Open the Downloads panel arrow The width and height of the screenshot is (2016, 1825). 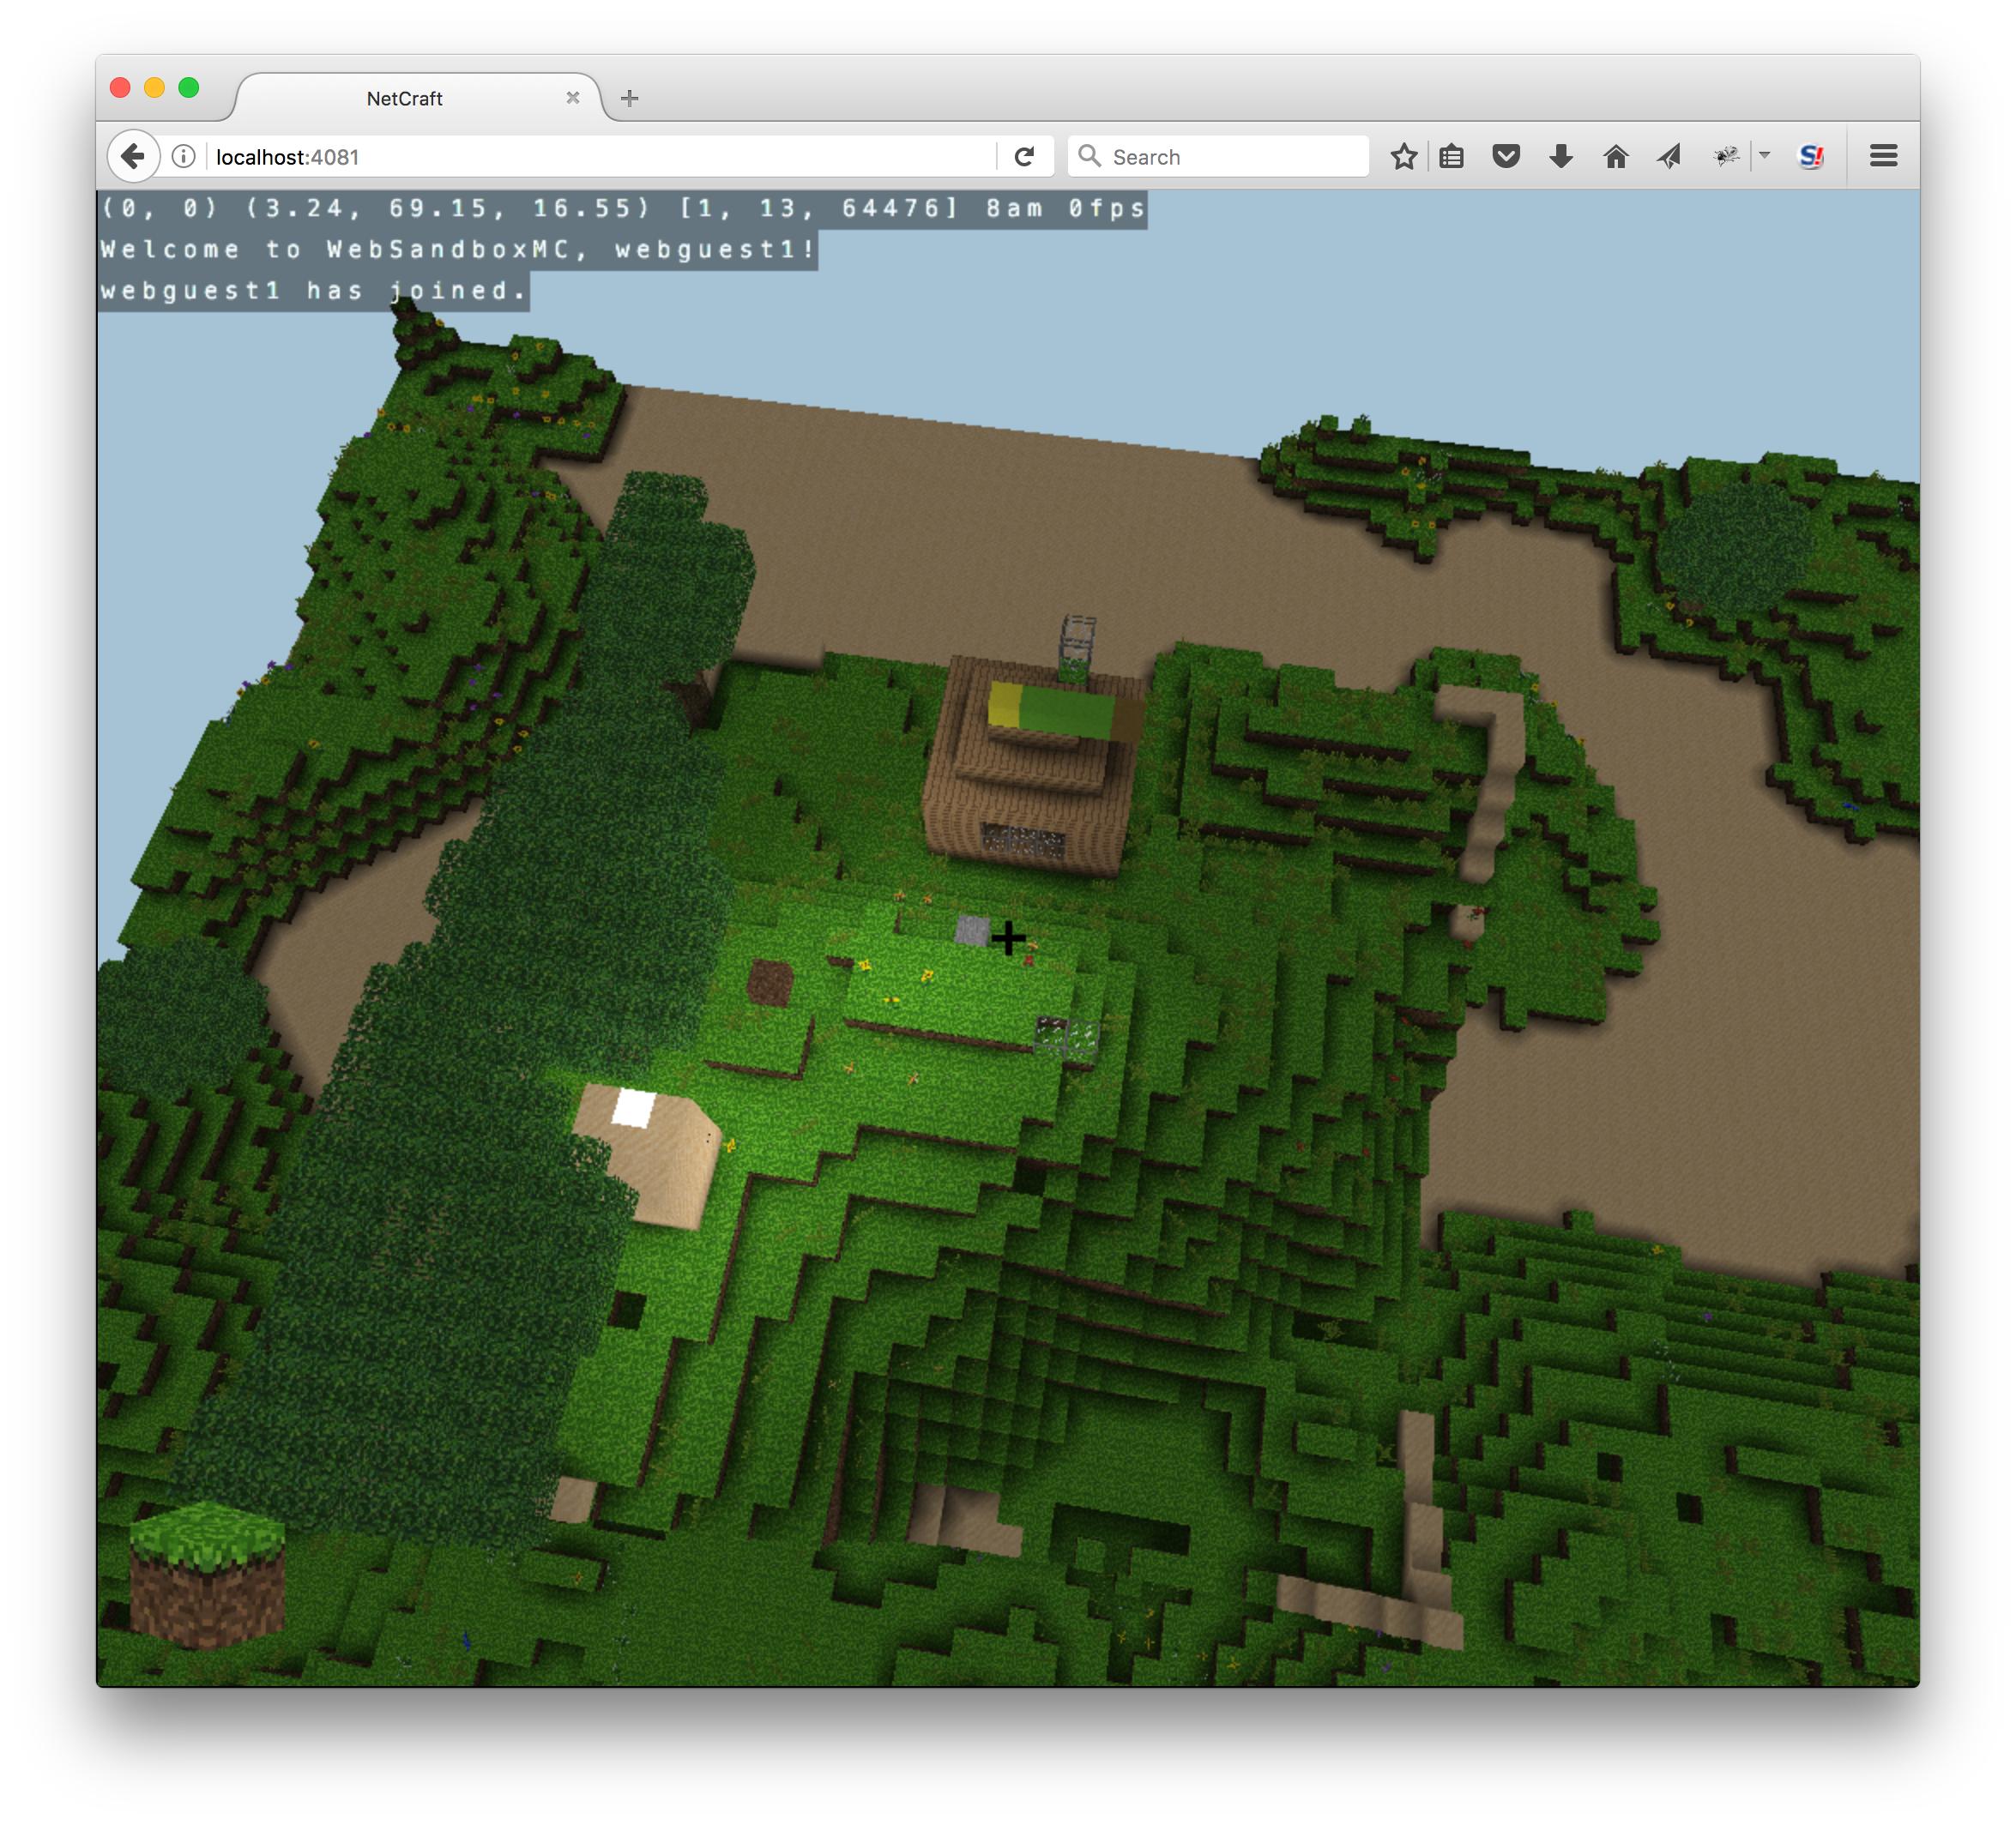click(x=1560, y=157)
